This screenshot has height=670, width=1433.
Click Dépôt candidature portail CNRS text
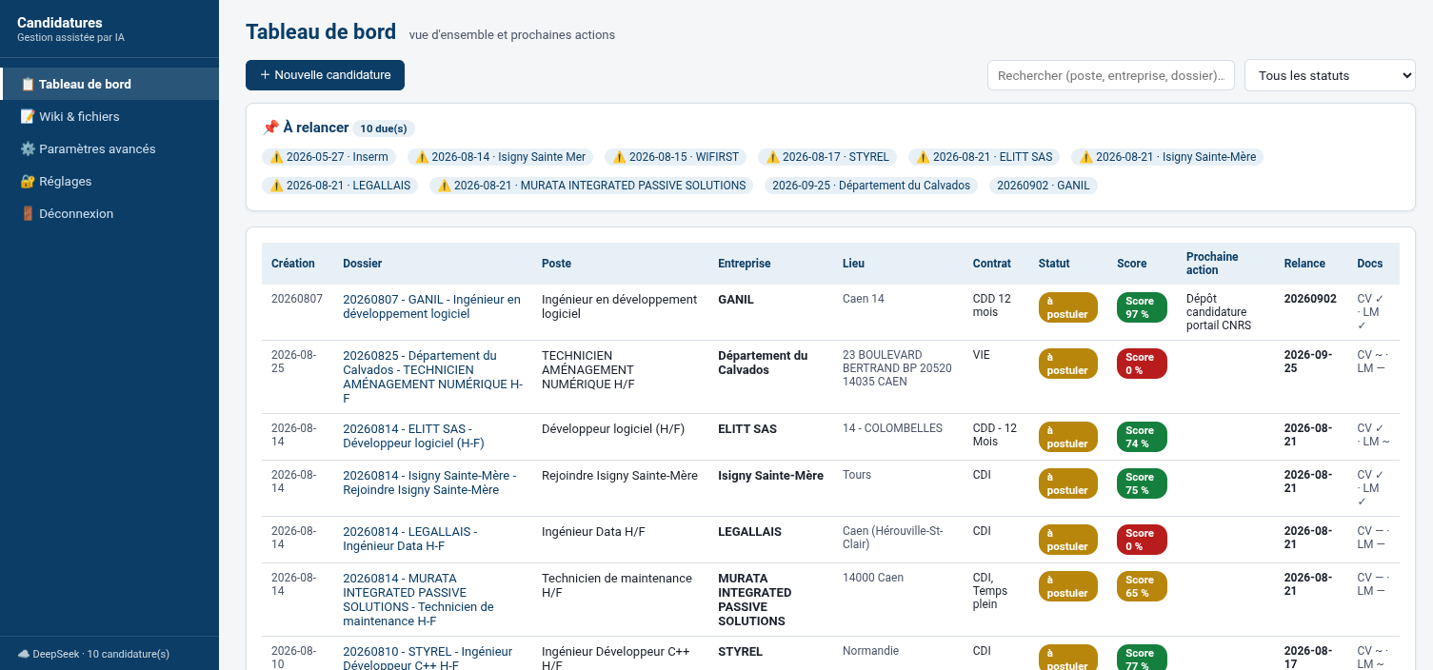point(1219,312)
